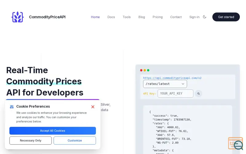Click the "XAG": 57.6 line
The image size is (246, 154).
(165, 135)
